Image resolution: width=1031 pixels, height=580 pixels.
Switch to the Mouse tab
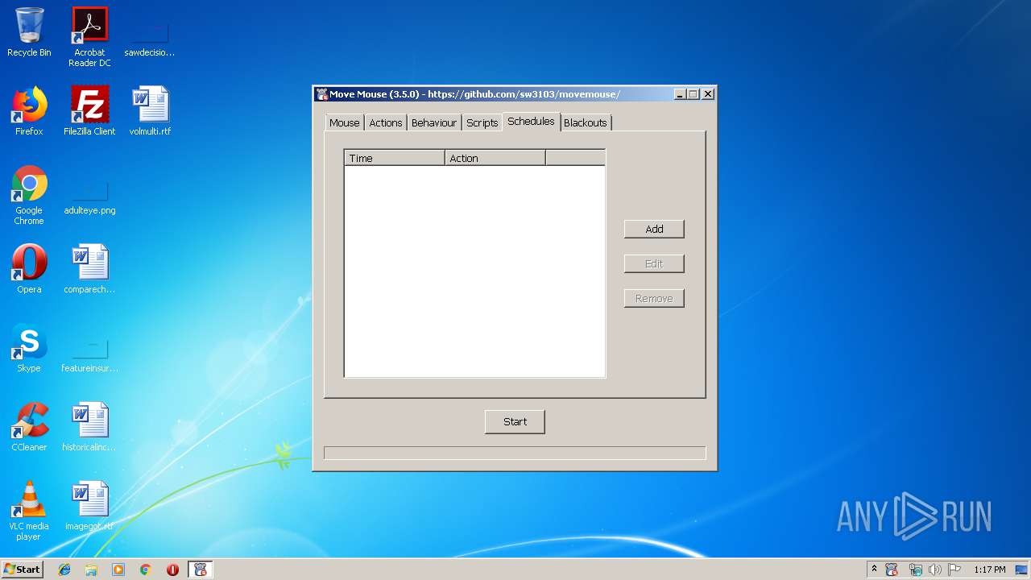click(x=344, y=122)
